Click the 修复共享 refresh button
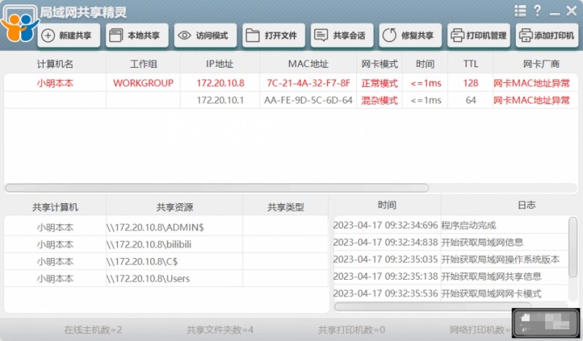Screen dimensions: 583x341 pos(410,35)
